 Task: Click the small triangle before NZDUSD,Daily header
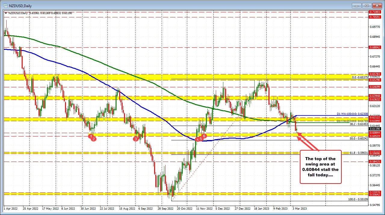[x=5, y=13]
